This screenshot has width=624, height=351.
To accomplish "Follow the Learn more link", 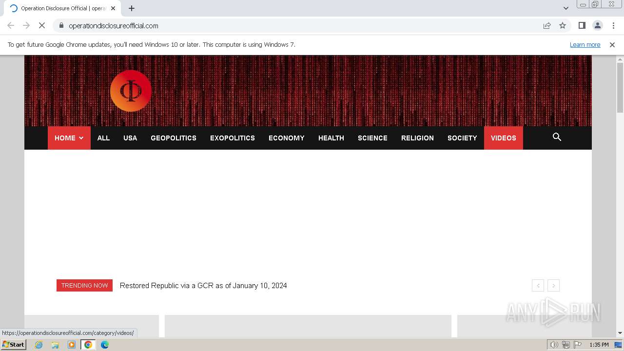I will point(585,44).
